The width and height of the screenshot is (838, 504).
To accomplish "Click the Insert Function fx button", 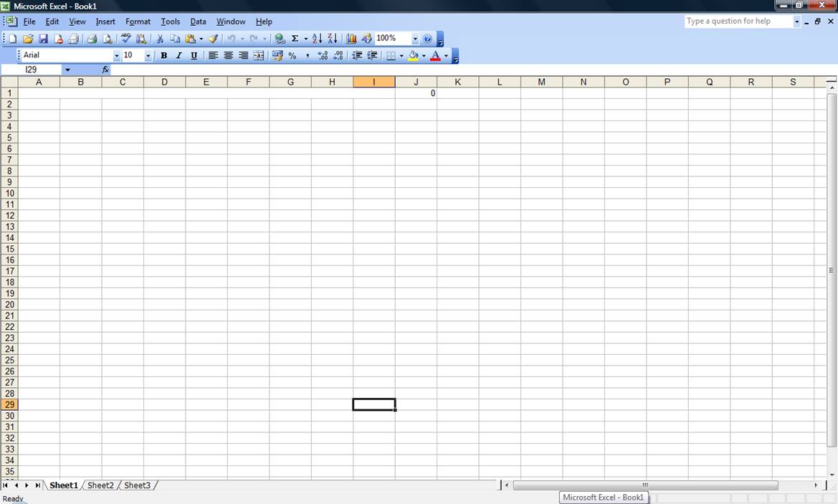I will (105, 70).
